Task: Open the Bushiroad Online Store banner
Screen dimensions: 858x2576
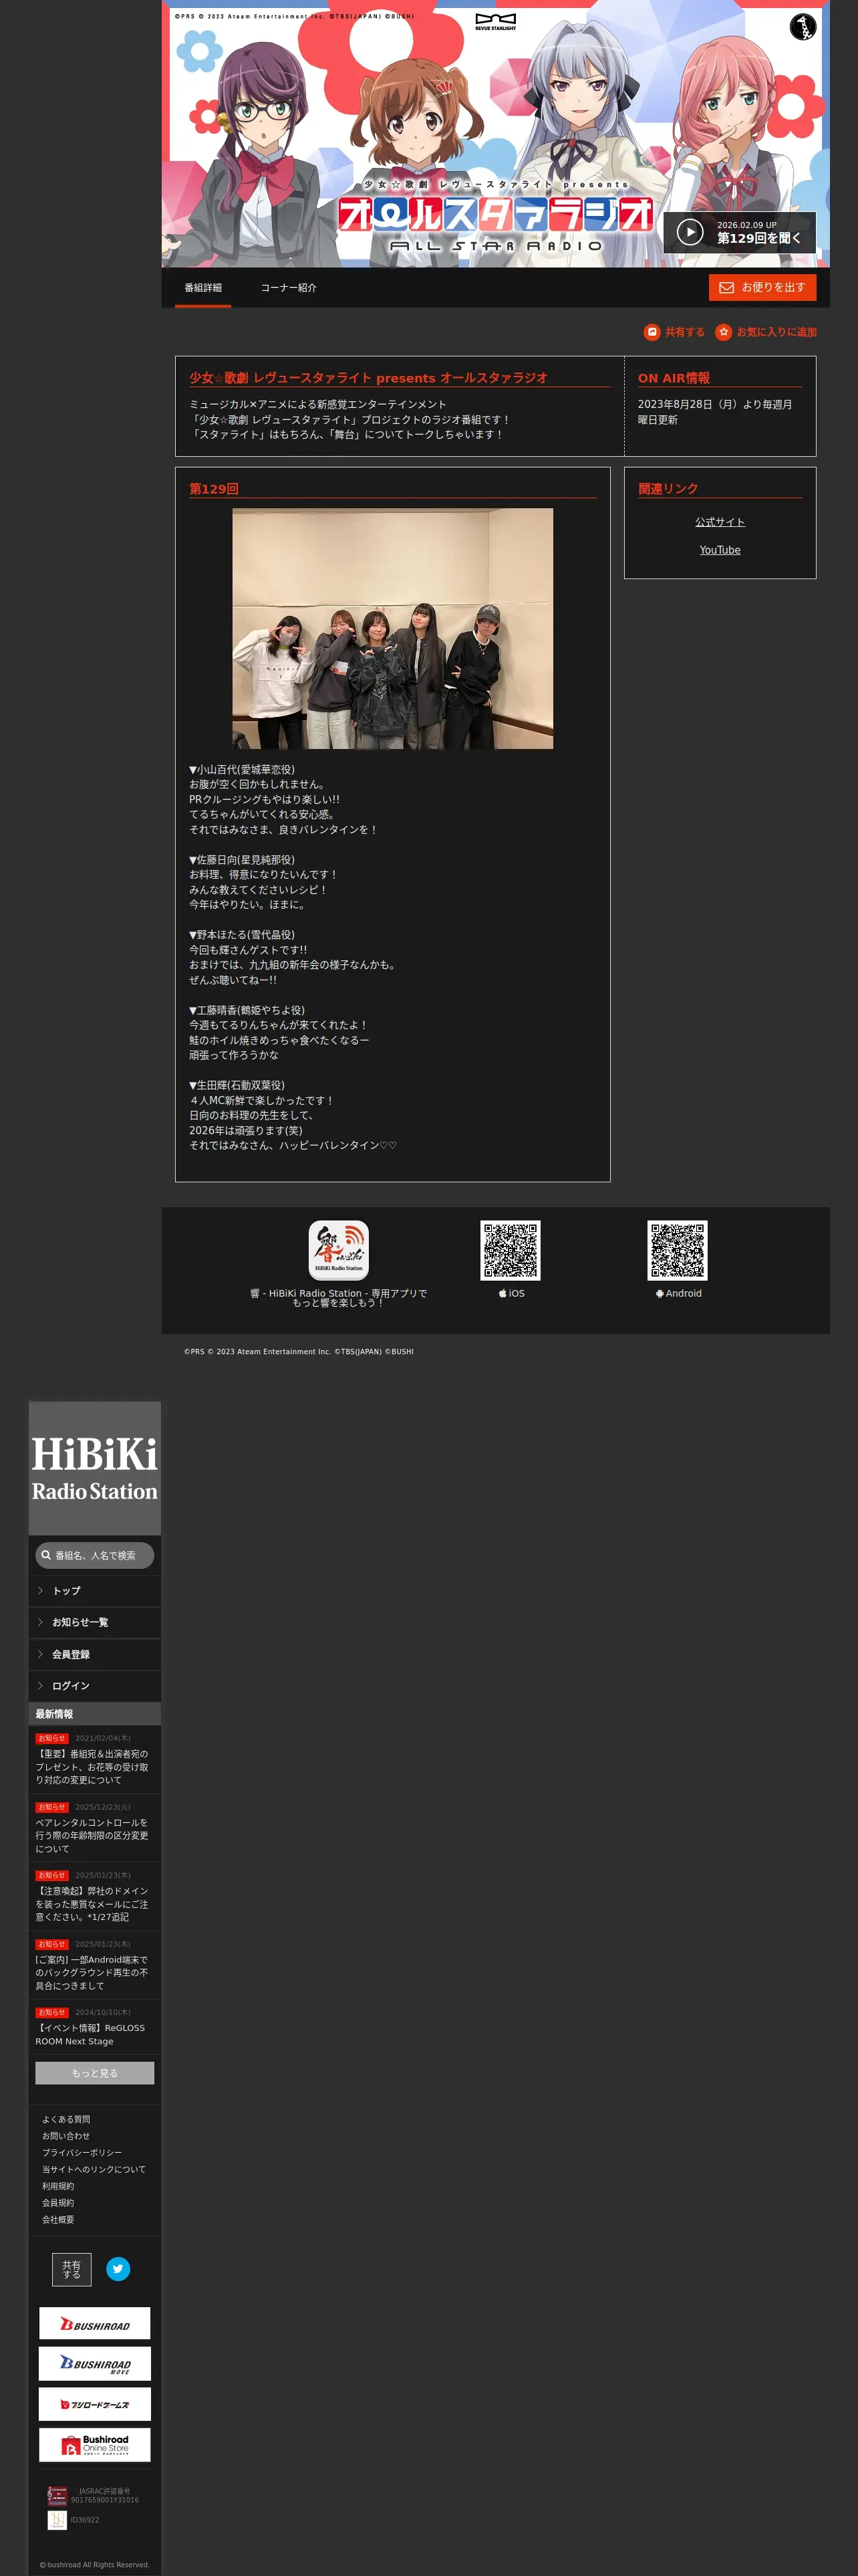Action: point(95,2444)
